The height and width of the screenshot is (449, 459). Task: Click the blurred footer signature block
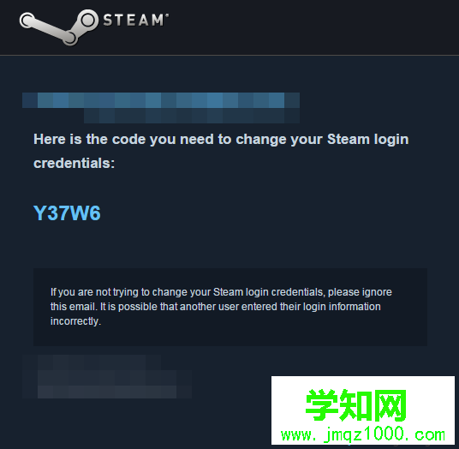pos(107,376)
